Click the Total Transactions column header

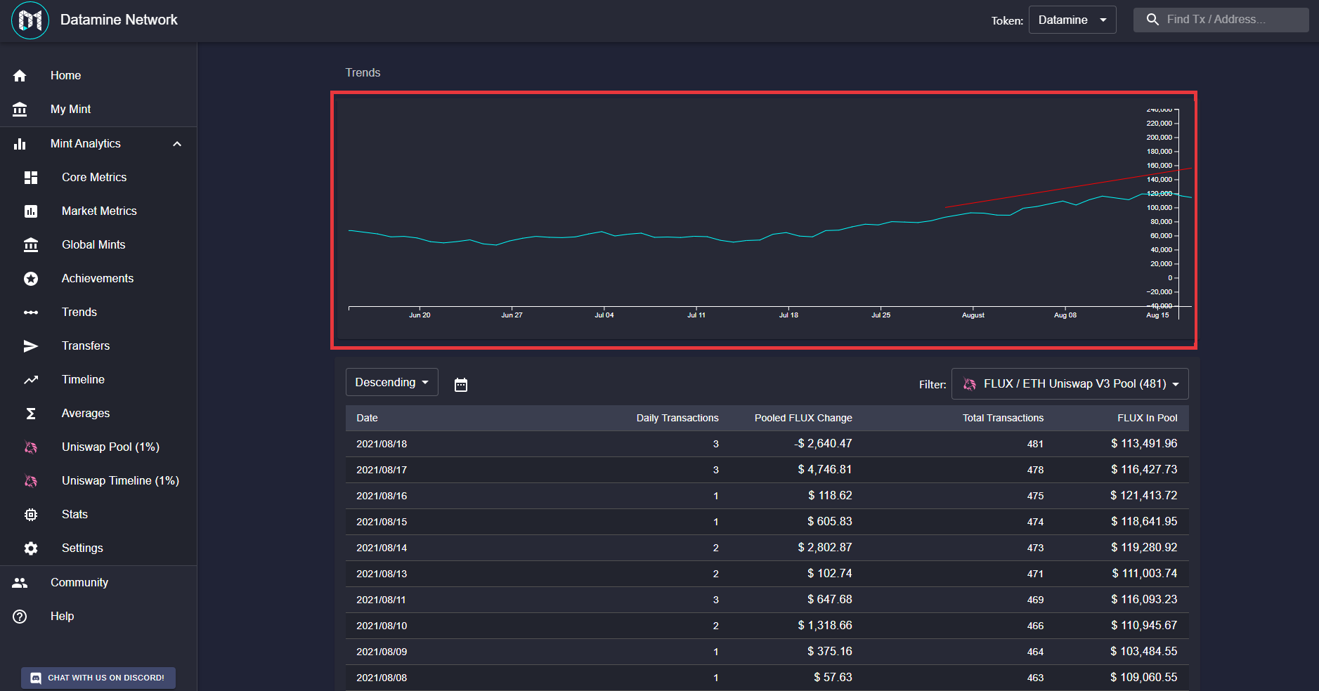[x=1003, y=418]
